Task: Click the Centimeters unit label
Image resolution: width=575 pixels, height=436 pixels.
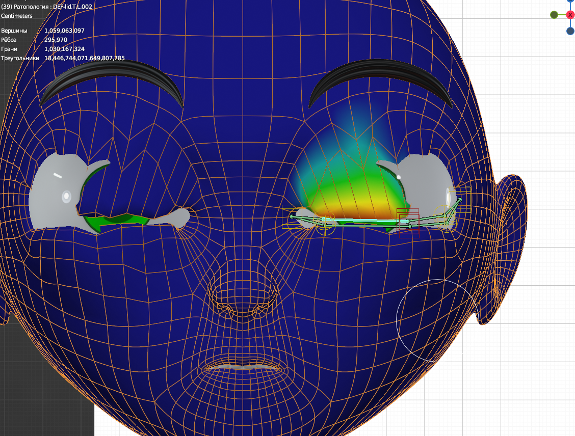Action: coord(17,16)
